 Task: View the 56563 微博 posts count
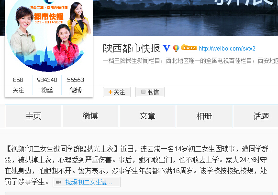click(x=76, y=85)
